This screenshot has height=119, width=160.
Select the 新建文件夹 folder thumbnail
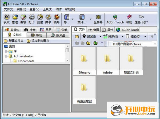131,61
